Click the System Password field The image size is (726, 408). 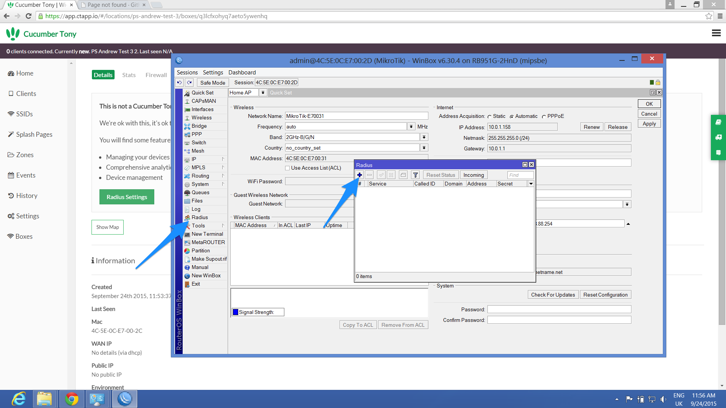pos(559,309)
